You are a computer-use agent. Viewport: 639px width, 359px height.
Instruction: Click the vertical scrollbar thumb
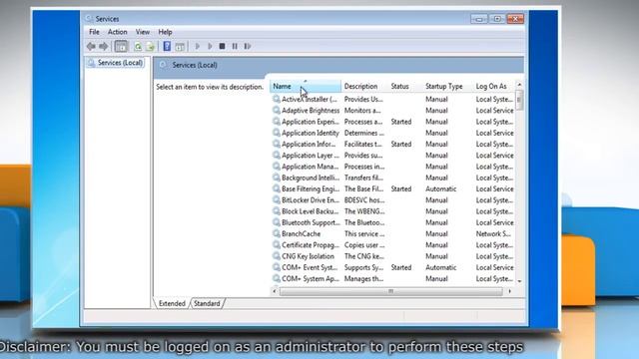click(x=519, y=100)
